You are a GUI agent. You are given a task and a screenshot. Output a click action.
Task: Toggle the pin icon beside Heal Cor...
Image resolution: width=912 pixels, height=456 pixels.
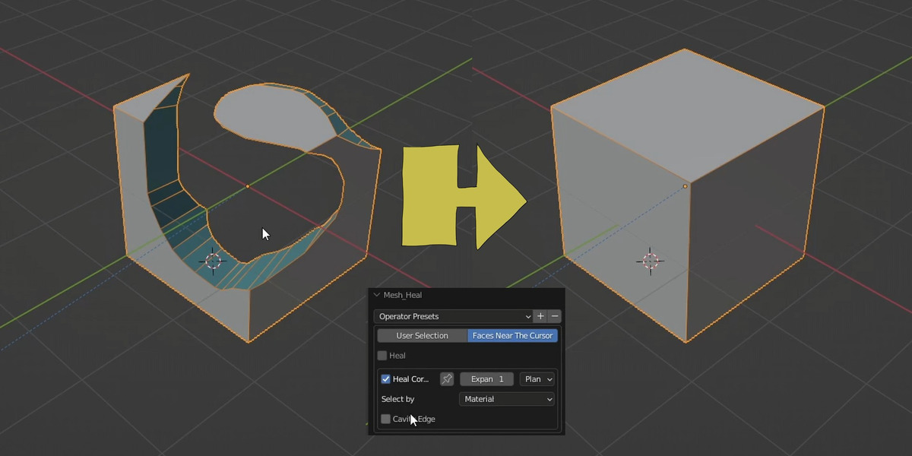click(447, 378)
